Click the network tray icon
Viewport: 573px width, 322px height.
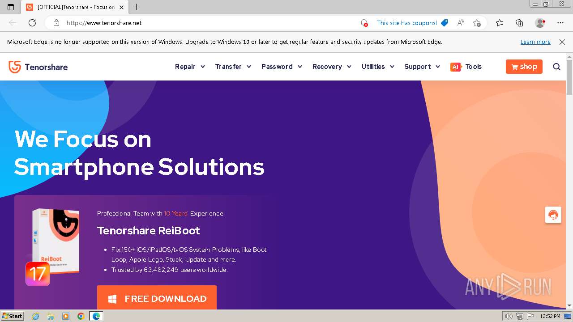[519, 316]
